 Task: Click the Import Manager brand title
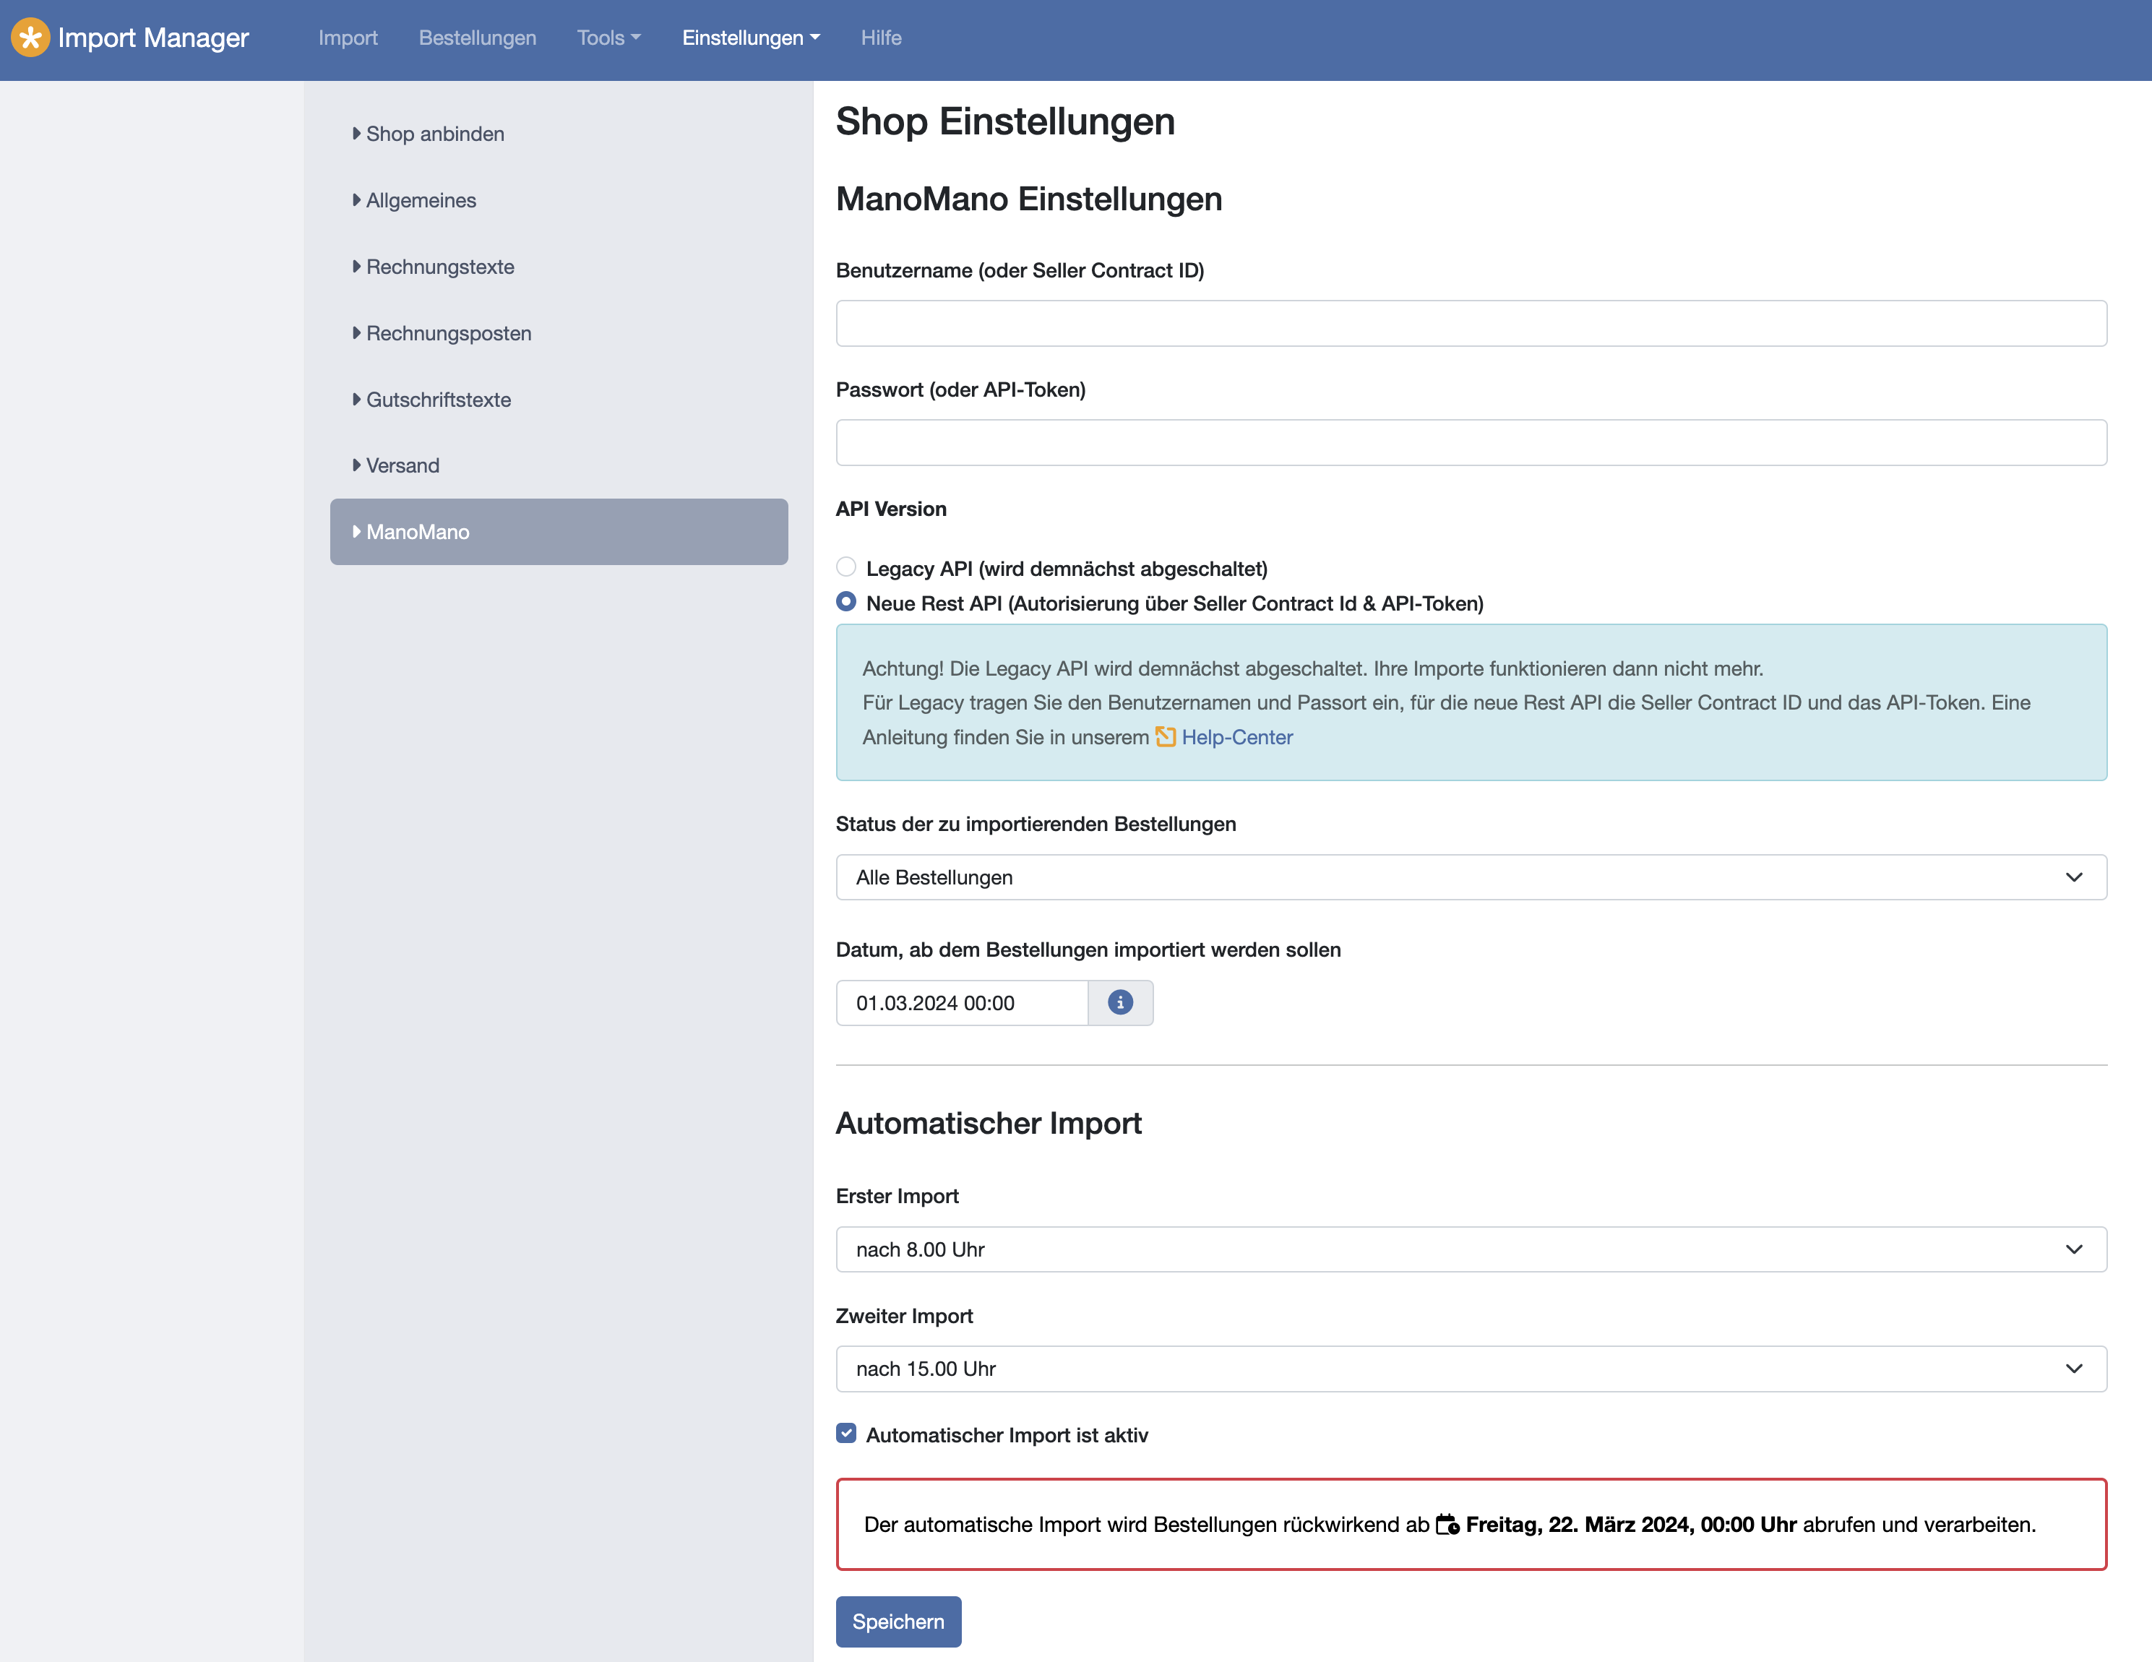pyautogui.click(x=152, y=38)
